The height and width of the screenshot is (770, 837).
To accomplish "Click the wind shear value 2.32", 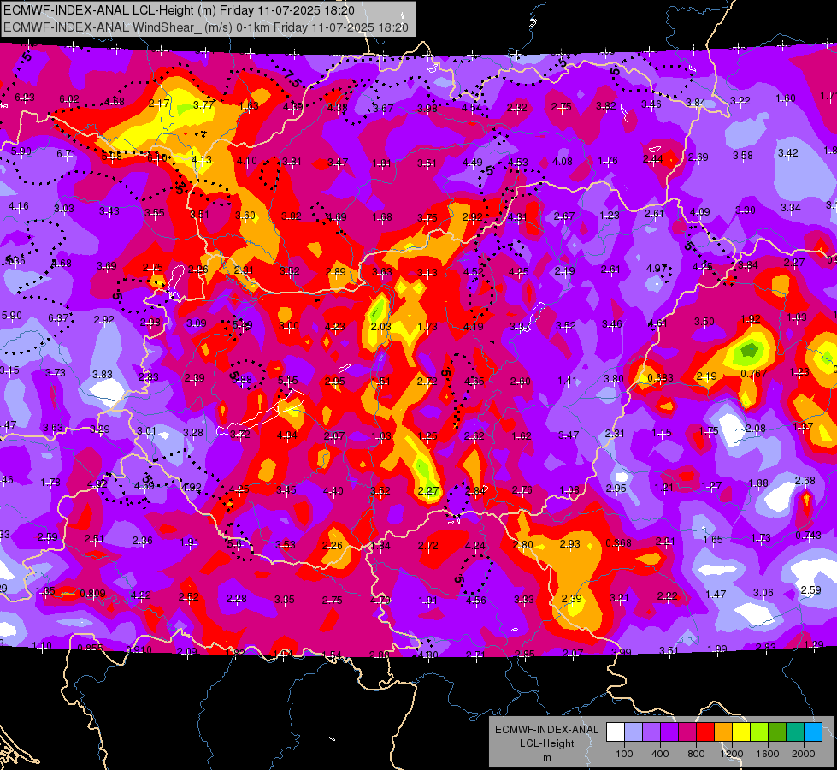I will (x=516, y=108).
